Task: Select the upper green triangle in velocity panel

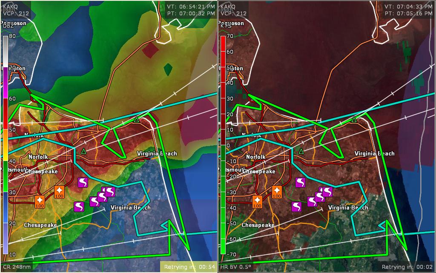Action: [x=354, y=120]
